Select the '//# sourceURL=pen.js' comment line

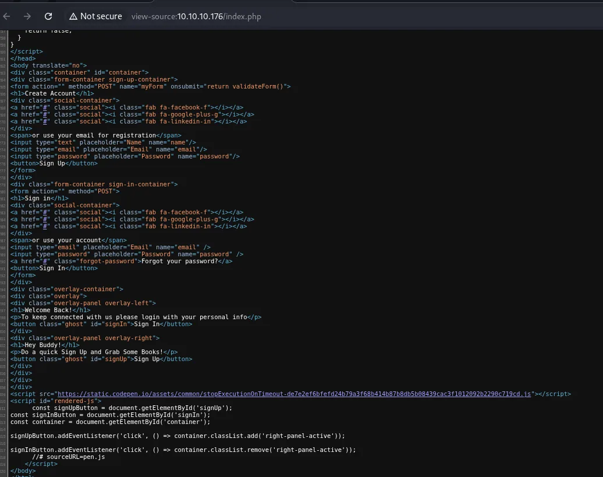pyautogui.click(x=69, y=457)
